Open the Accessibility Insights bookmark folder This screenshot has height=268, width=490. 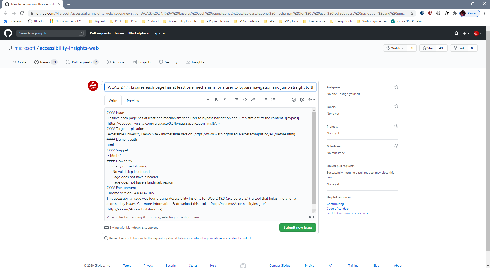(x=180, y=21)
